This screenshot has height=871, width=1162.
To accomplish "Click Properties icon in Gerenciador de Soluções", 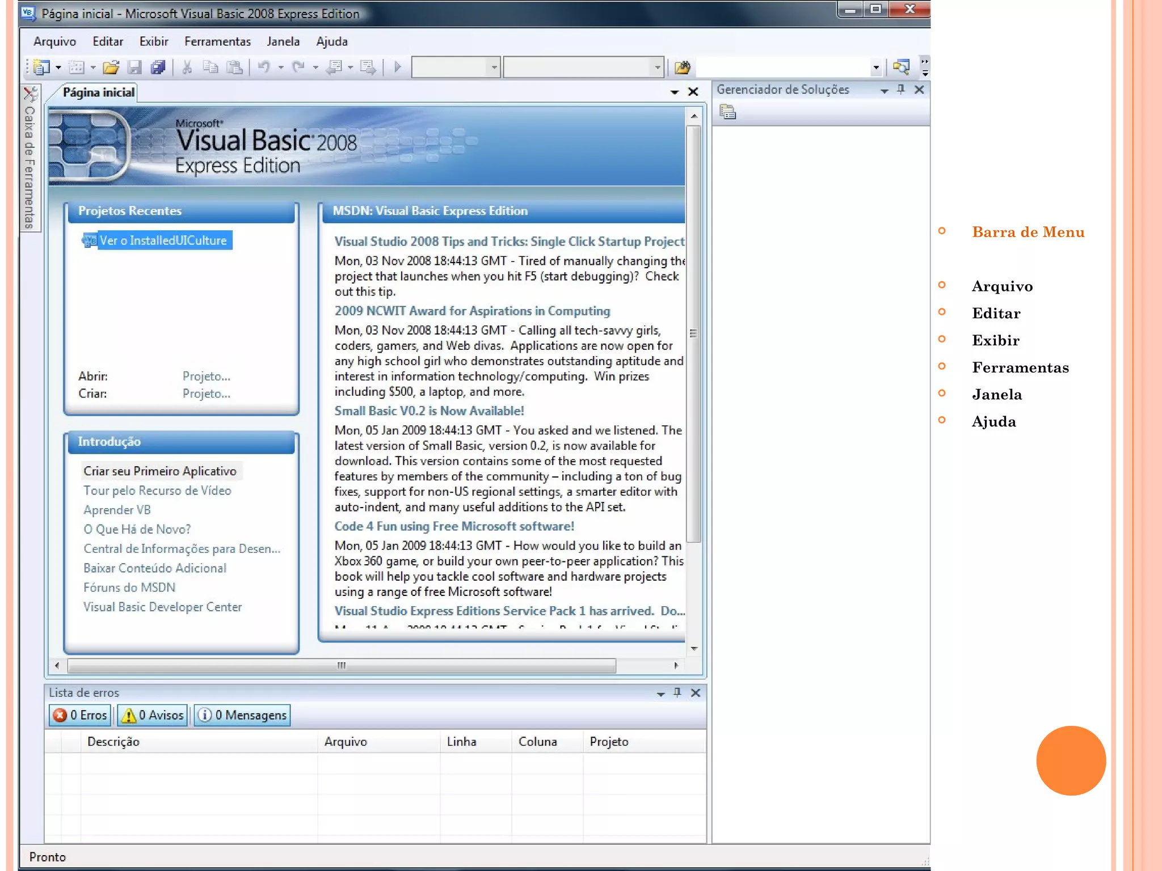I will (728, 112).
